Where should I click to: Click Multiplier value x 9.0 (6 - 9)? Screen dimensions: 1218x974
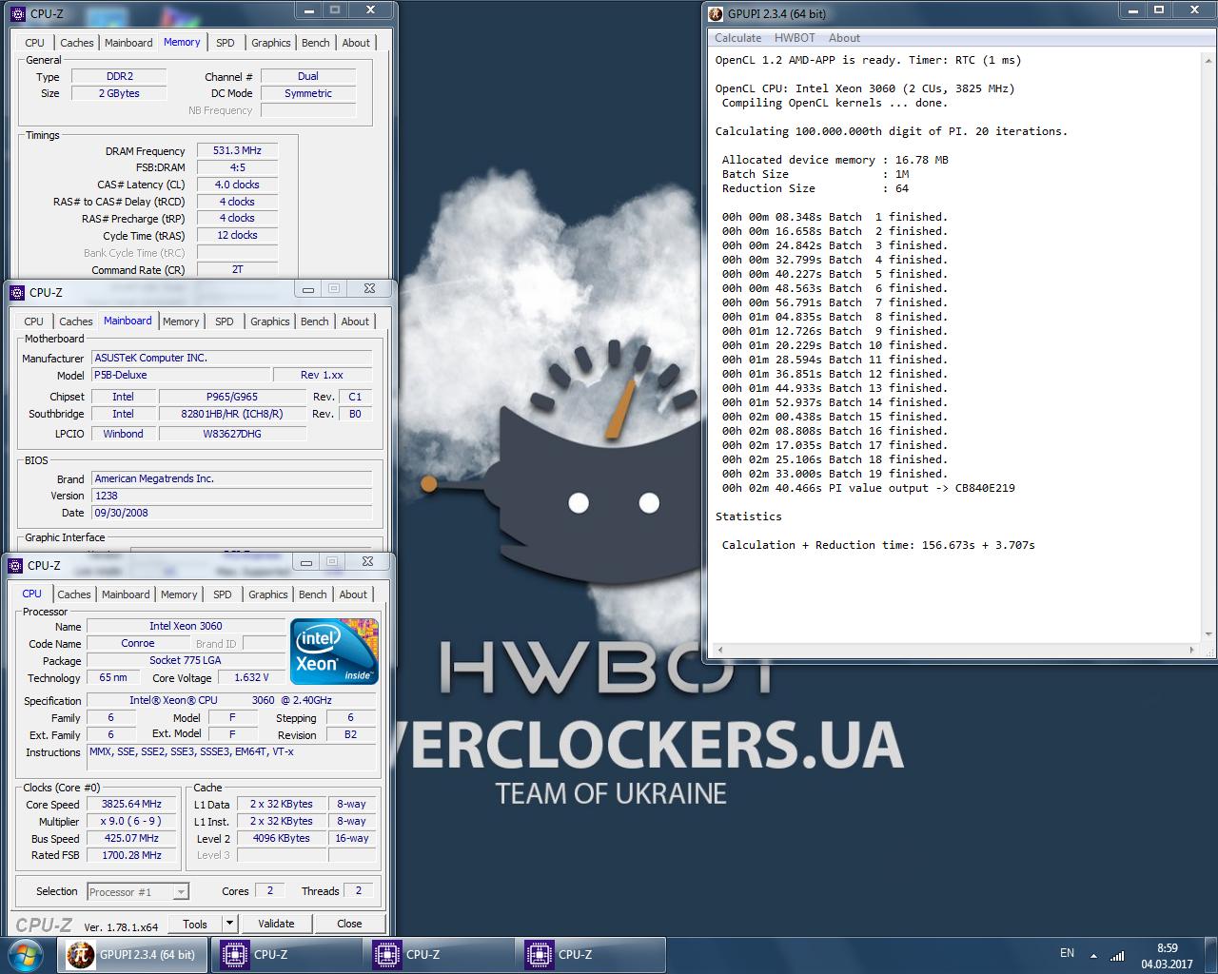pos(132,822)
